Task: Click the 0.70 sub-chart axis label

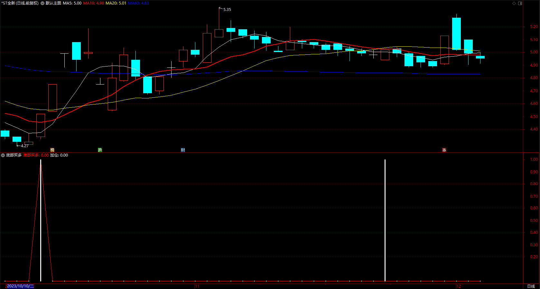Action: click(x=534, y=196)
